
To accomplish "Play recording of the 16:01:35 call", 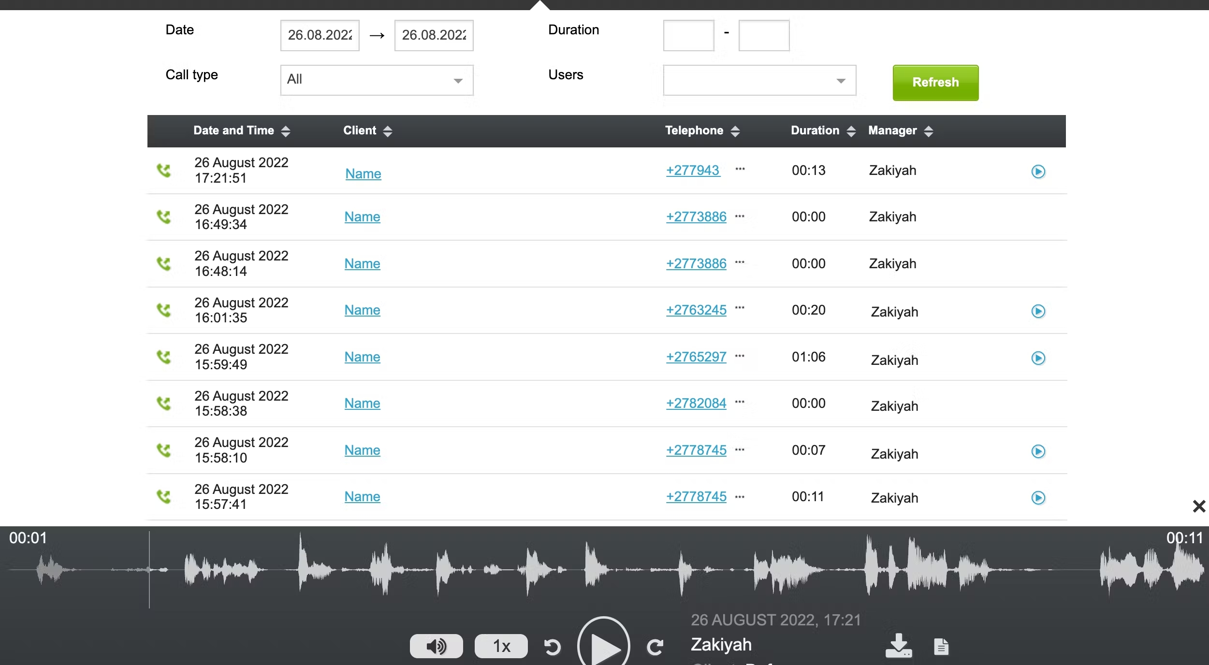I will point(1038,311).
